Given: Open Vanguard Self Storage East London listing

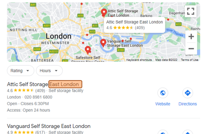Looking at the screenshot, I should click(49, 126).
